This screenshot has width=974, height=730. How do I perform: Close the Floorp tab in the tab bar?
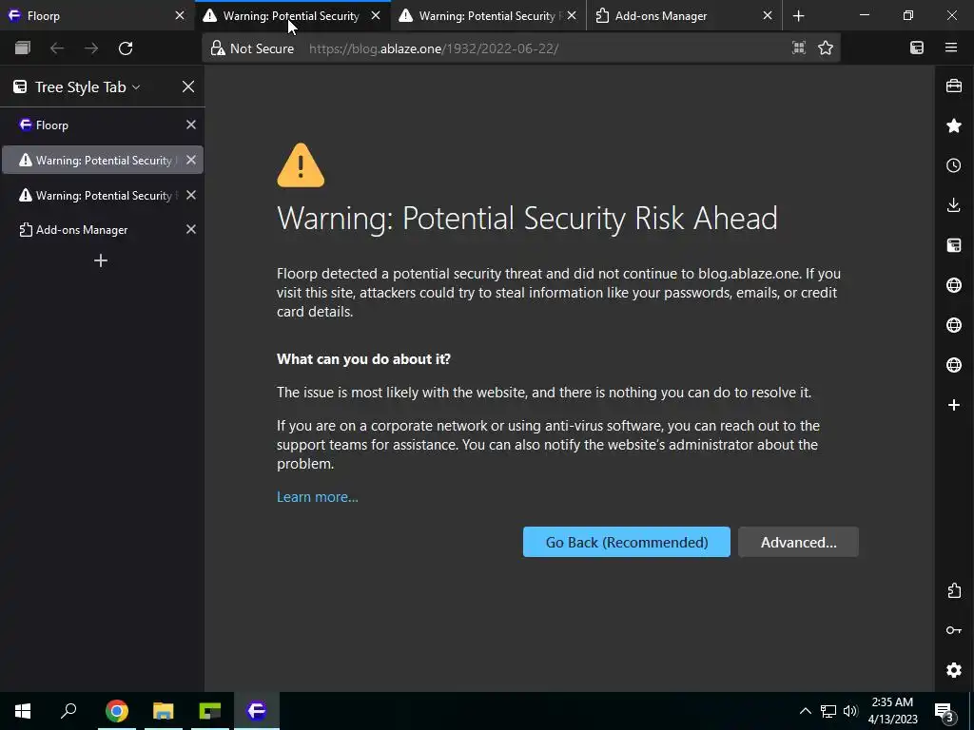(180, 16)
